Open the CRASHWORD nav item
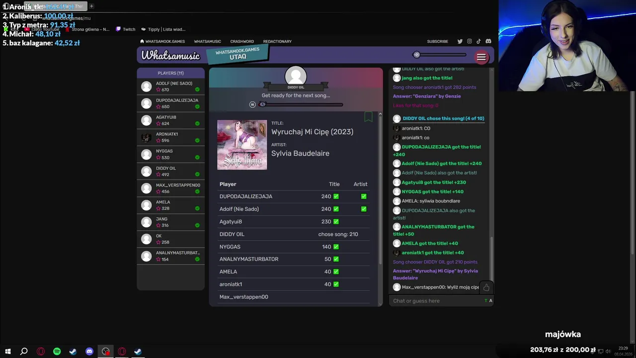 pyautogui.click(x=242, y=41)
